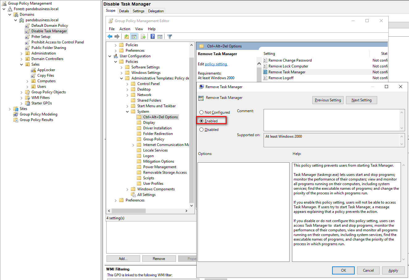Click the User Configuration node icon

pos(116,56)
